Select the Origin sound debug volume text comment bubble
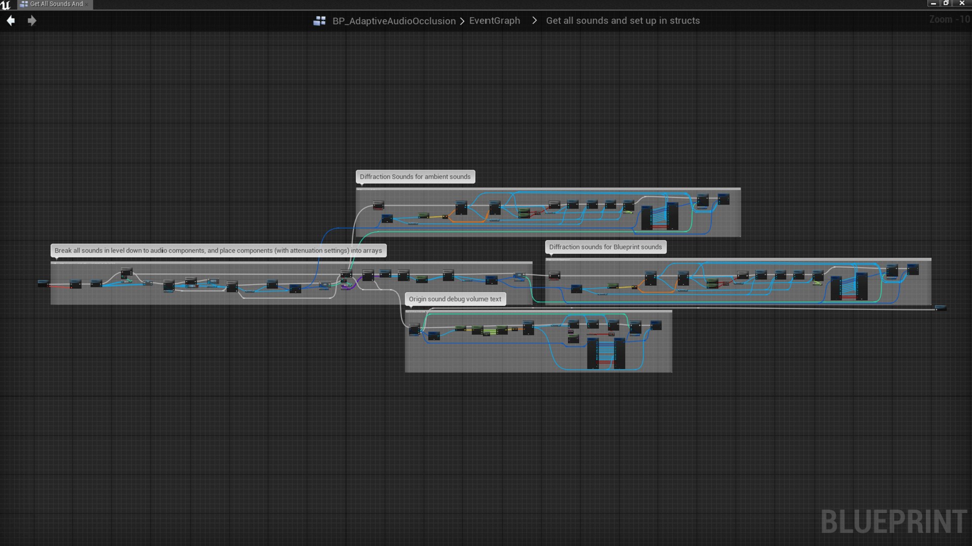972x546 pixels. [x=455, y=299]
